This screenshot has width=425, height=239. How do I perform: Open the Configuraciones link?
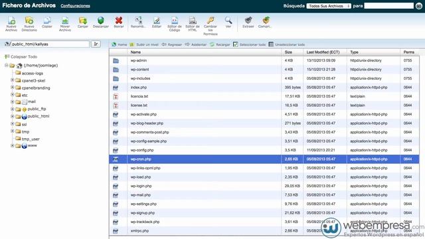pos(75,6)
